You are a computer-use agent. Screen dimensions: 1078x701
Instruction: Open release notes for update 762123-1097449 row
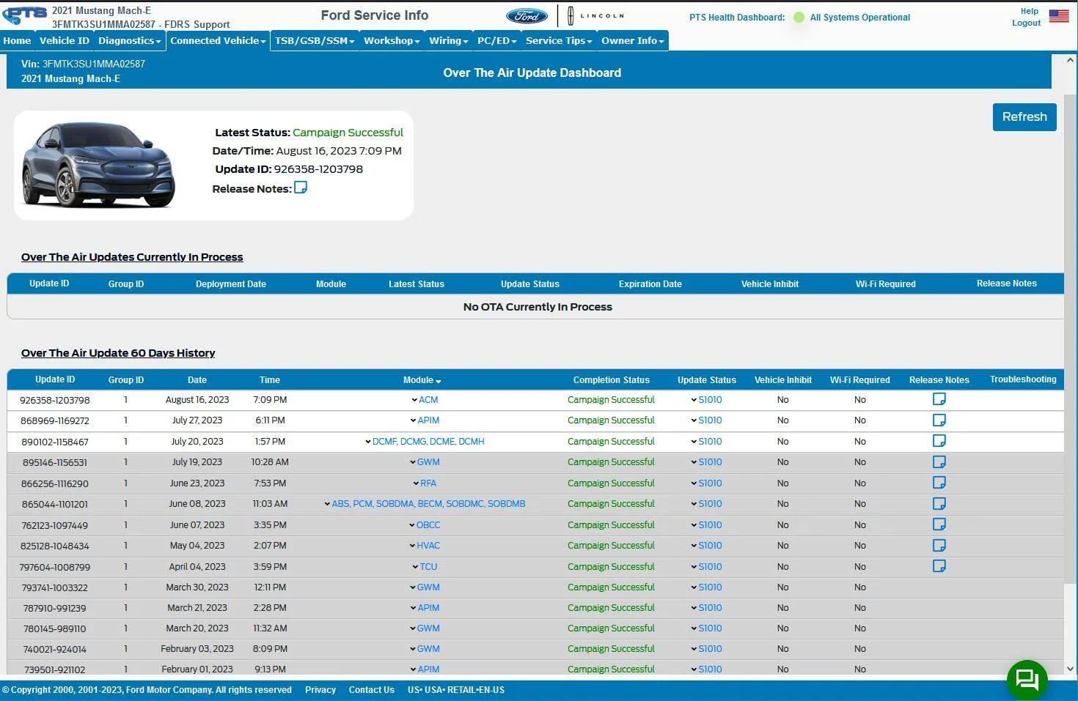[939, 524]
